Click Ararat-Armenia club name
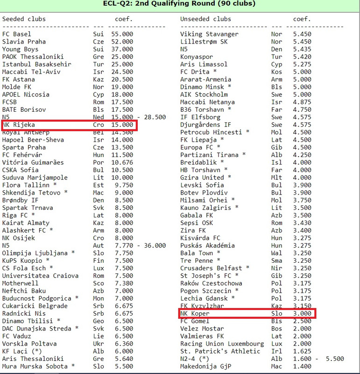 205,79
